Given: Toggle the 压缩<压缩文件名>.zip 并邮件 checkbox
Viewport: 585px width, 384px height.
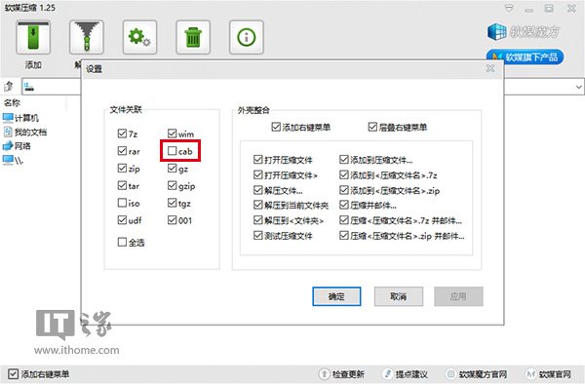Looking at the screenshot, I should tap(344, 235).
